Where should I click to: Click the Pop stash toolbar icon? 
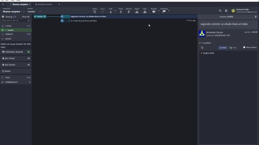[145, 12]
